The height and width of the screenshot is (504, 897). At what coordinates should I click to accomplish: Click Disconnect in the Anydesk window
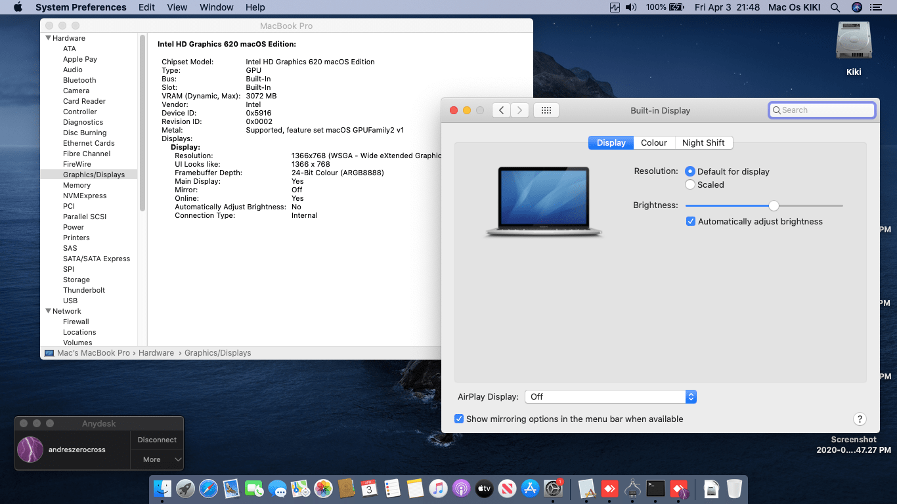[156, 440]
